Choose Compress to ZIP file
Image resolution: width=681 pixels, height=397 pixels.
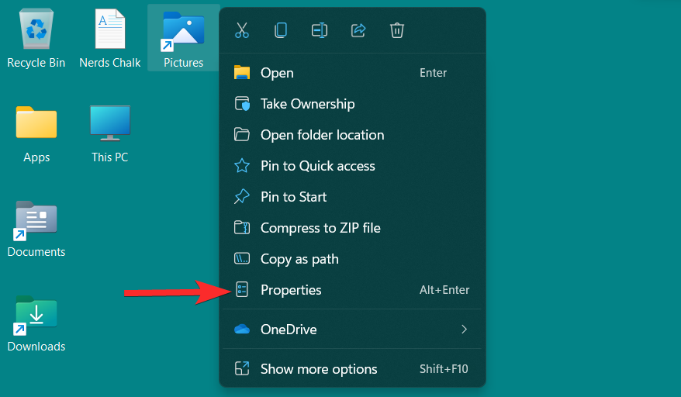point(352,228)
